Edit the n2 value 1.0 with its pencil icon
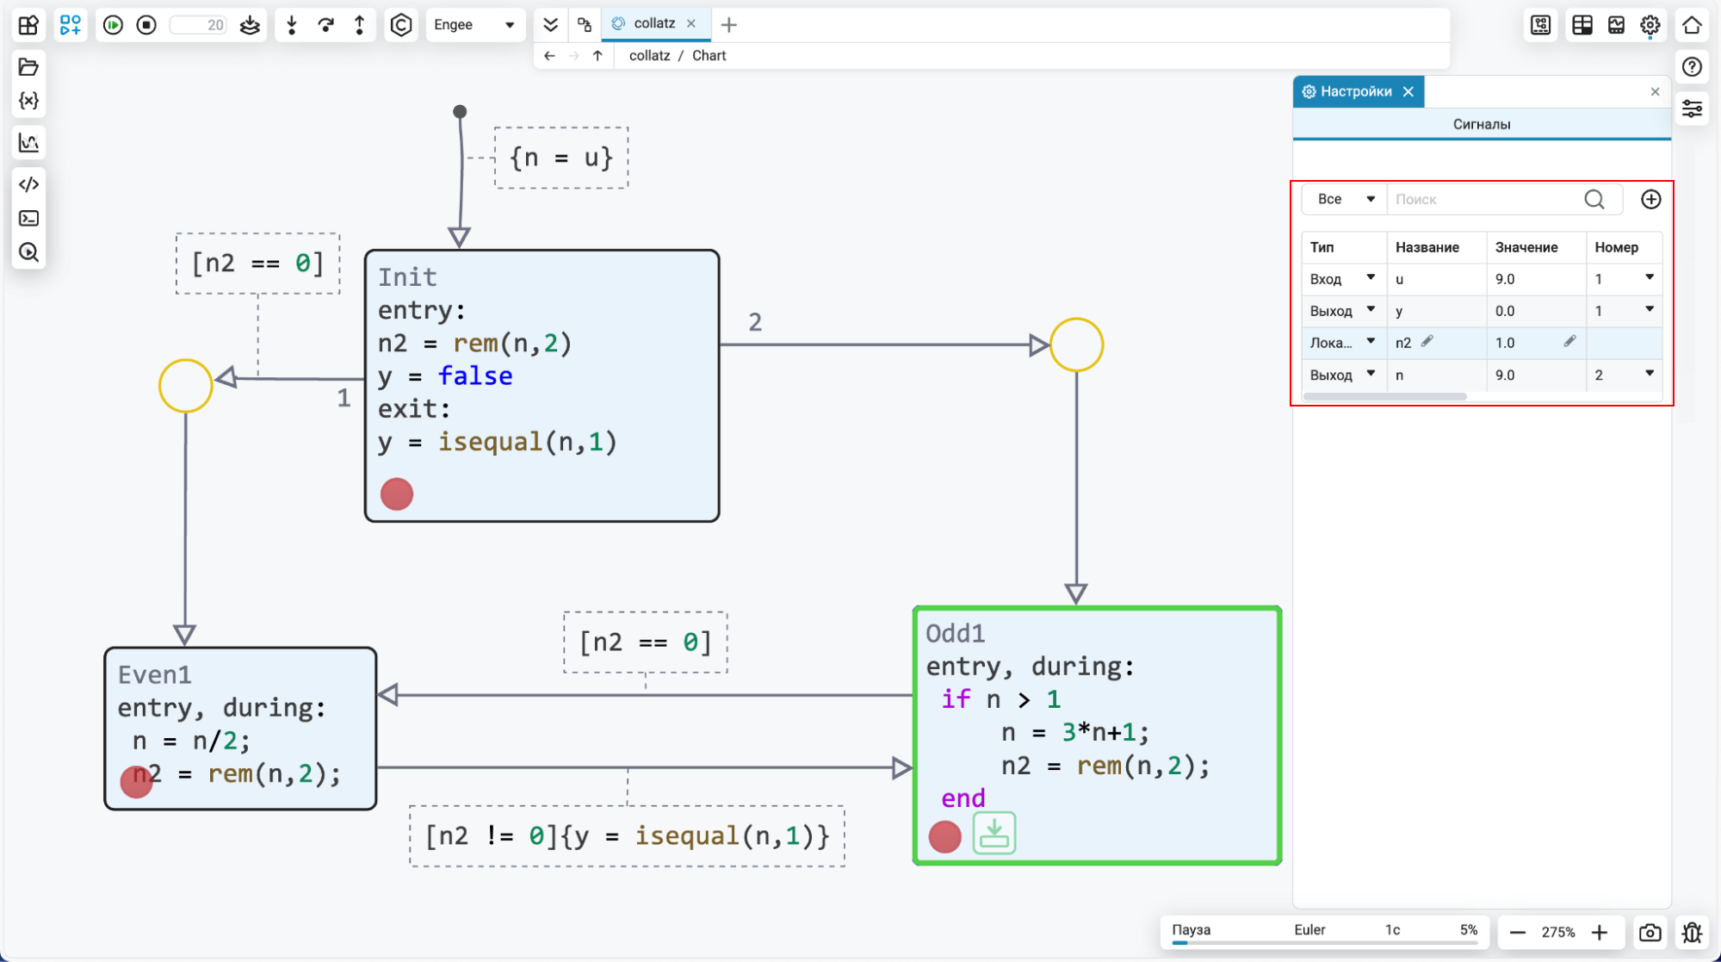1721x962 pixels. click(1569, 341)
